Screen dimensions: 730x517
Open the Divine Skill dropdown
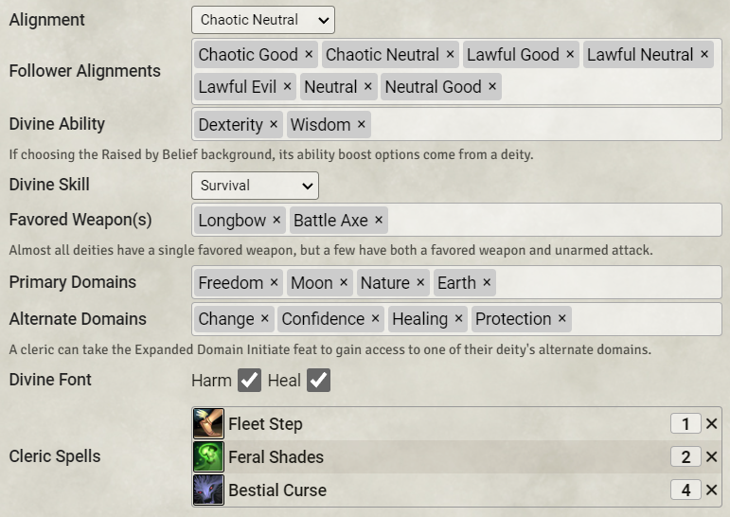tap(255, 186)
